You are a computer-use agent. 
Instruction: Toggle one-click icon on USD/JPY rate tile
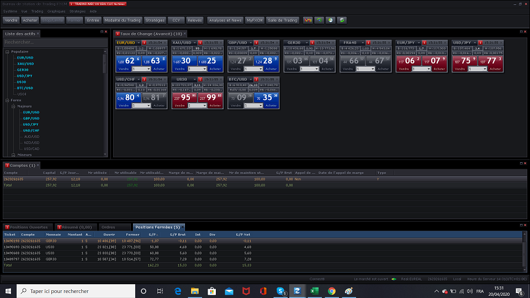pos(481,42)
